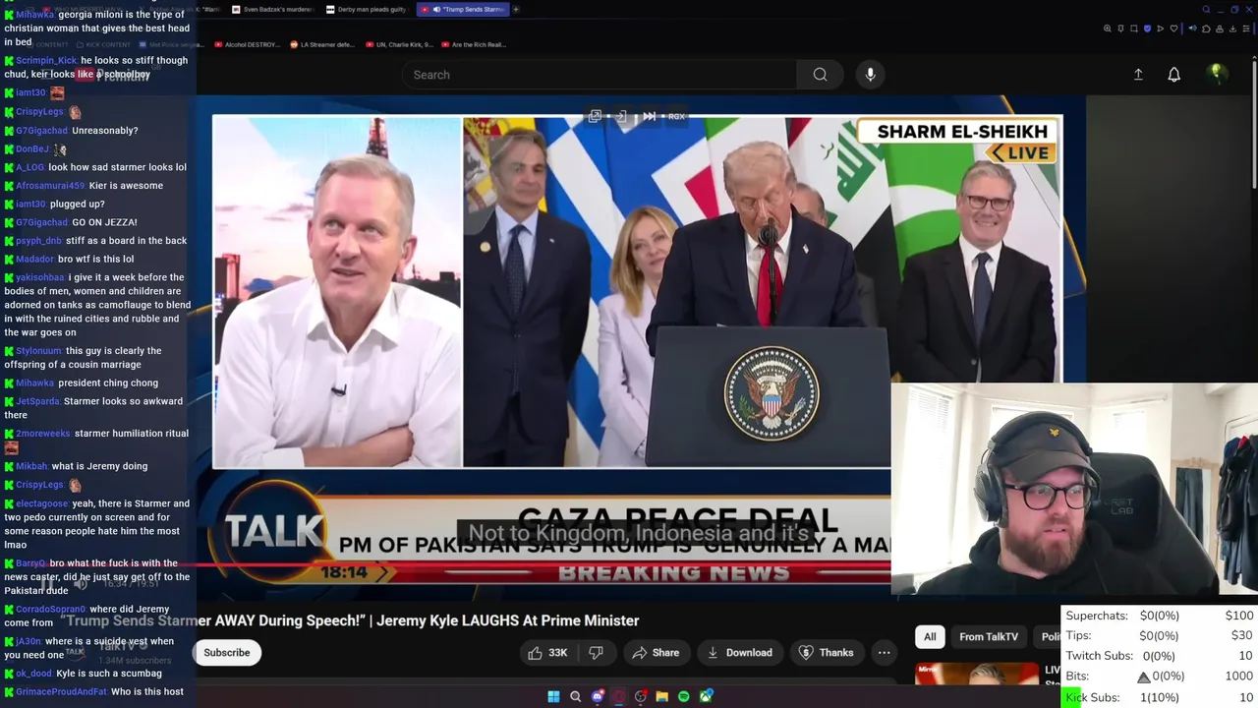Open YouTube notifications bell
The height and width of the screenshot is (708, 1258).
point(1173,75)
